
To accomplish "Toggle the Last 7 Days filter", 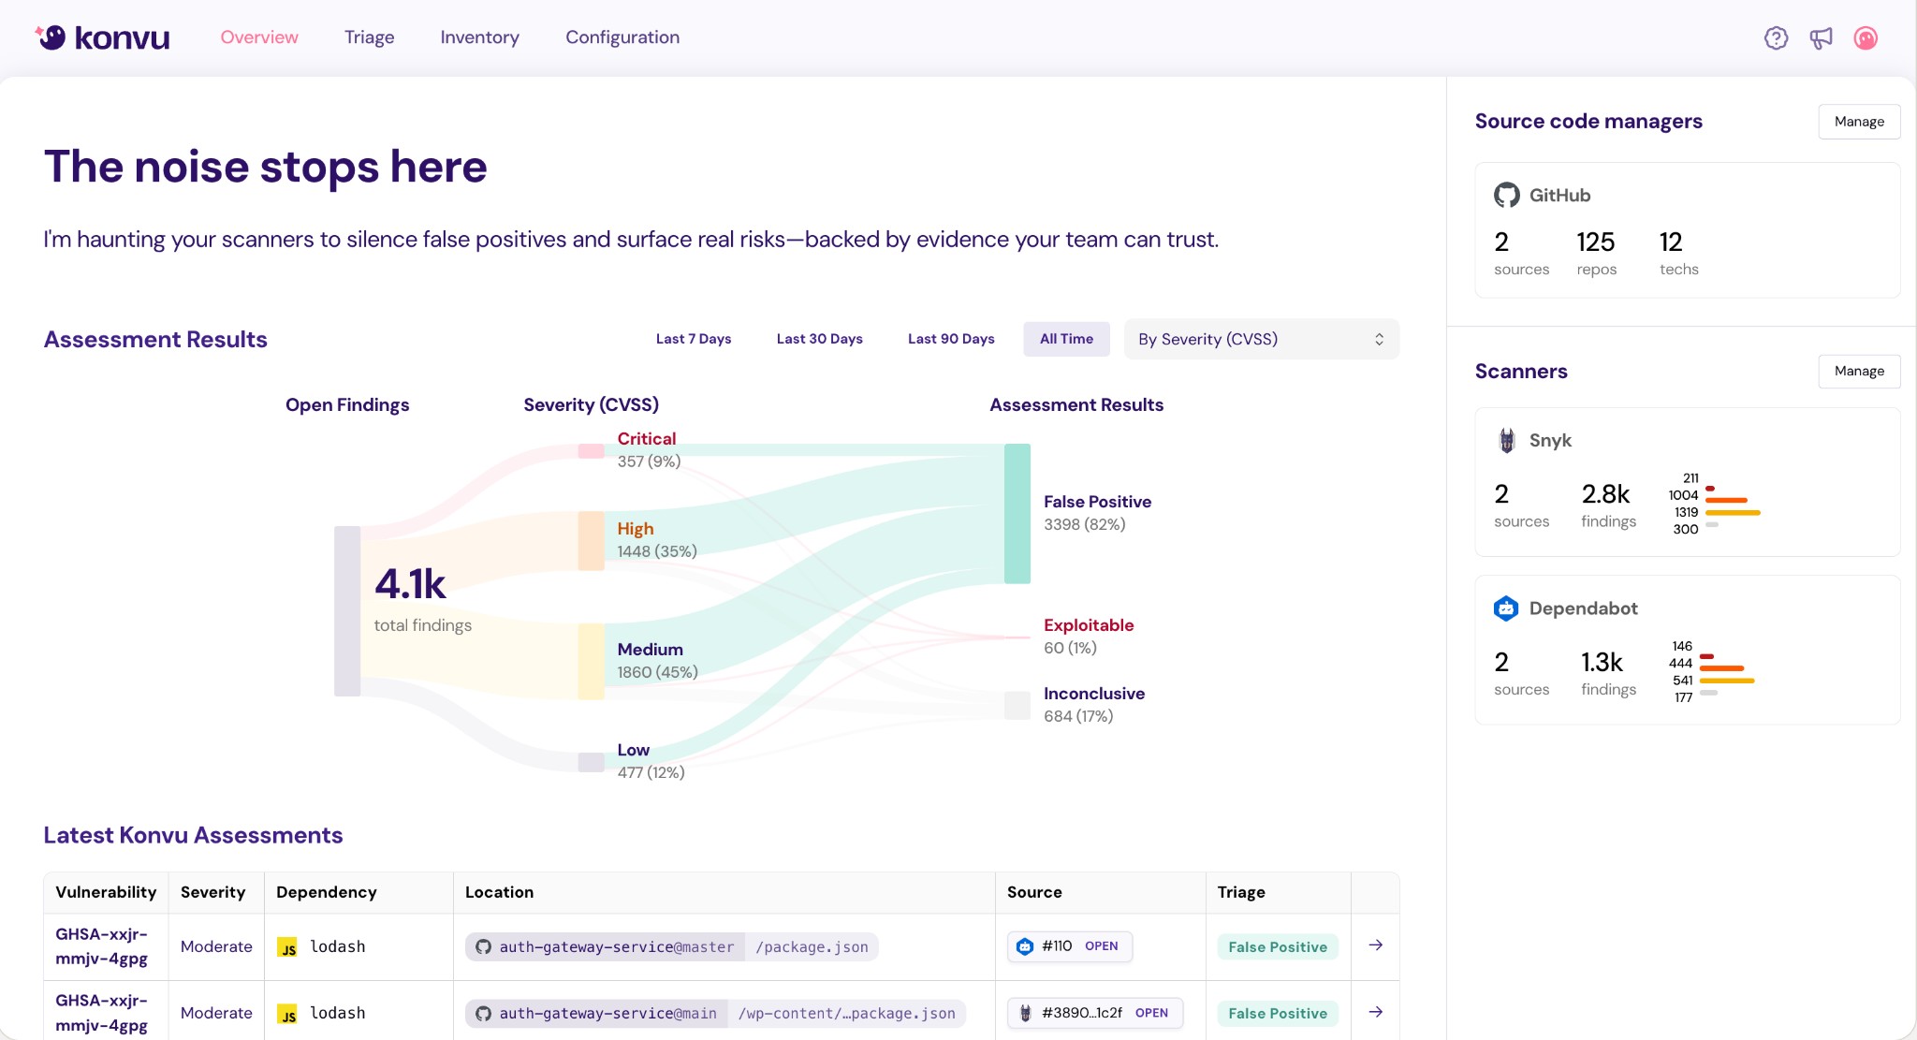I will click(x=693, y=338).
